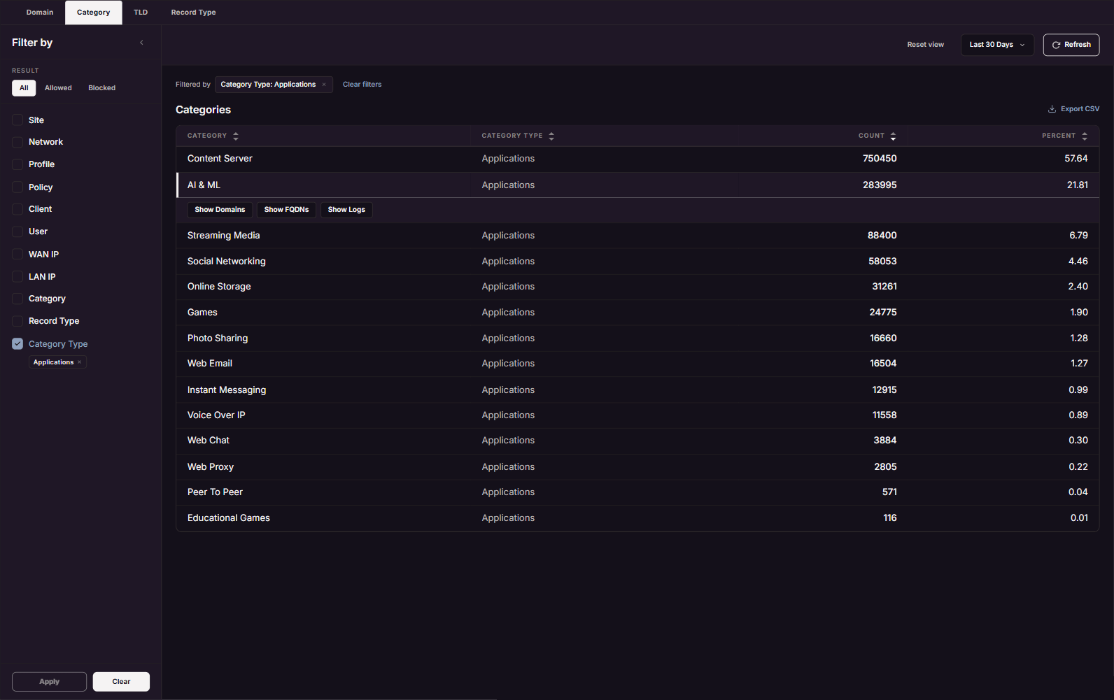Show All results toggle
Viewport: 1114px width, 700px height.
tap(24, 88)
